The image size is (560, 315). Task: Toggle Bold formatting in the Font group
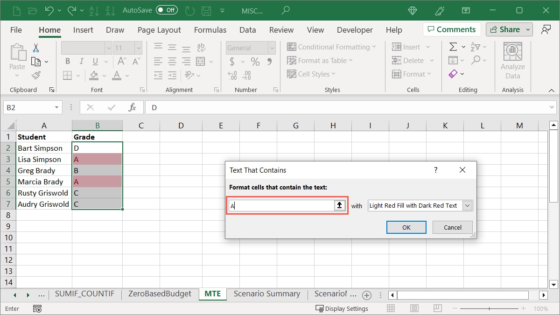point(67,61)
